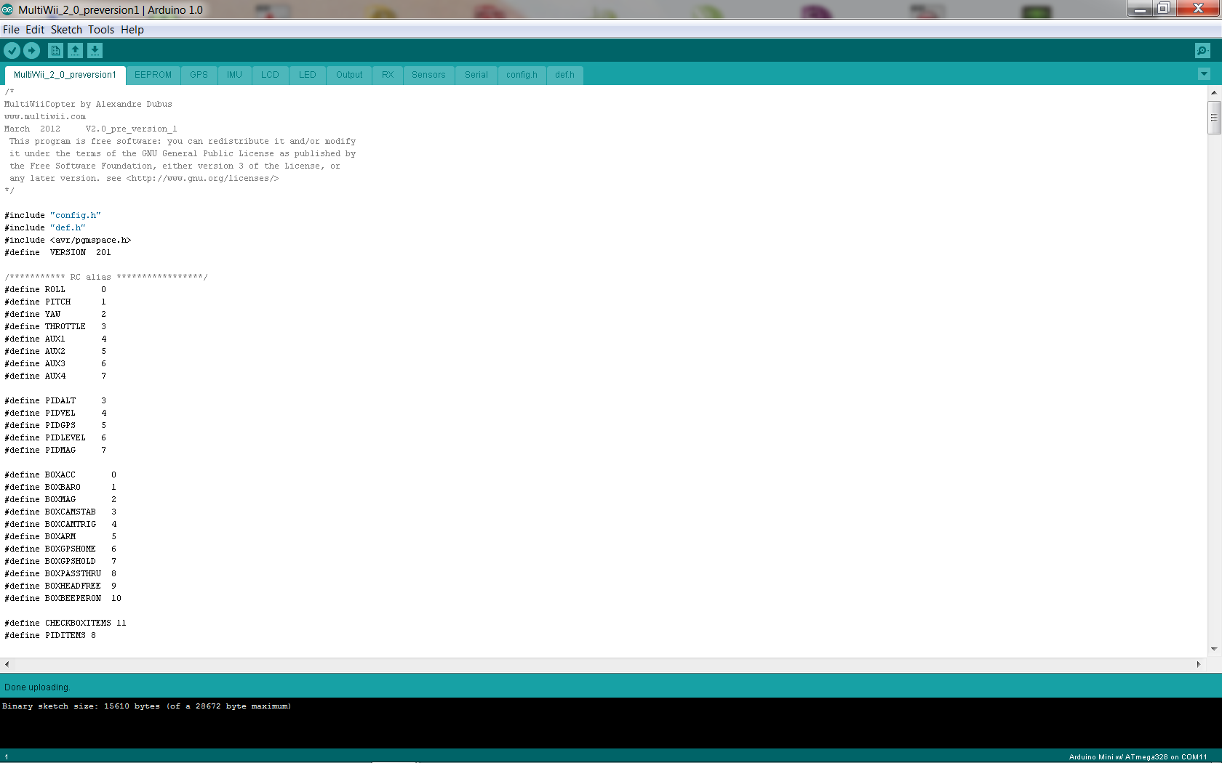Click the '#define THROTTLE' line
1222x763 pixels.
tap(55, 326)
